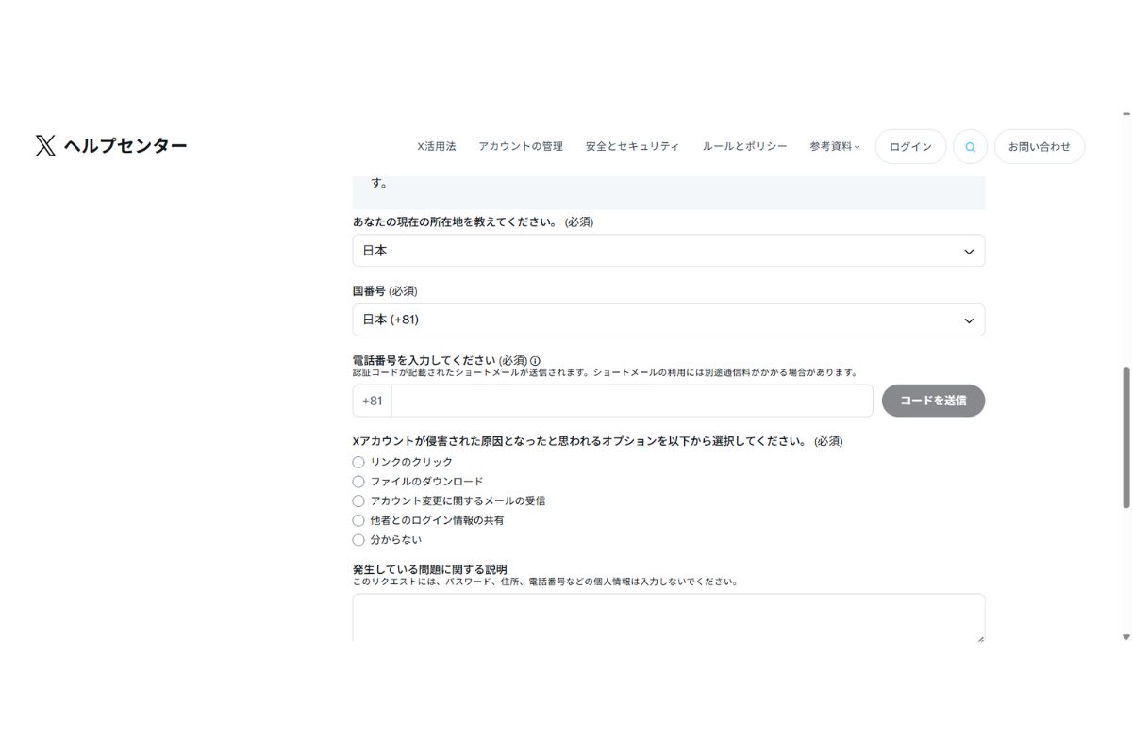Click the ヘルプセンター title text
This screenshot has width=1132, height=754.
tap(125, 145)
